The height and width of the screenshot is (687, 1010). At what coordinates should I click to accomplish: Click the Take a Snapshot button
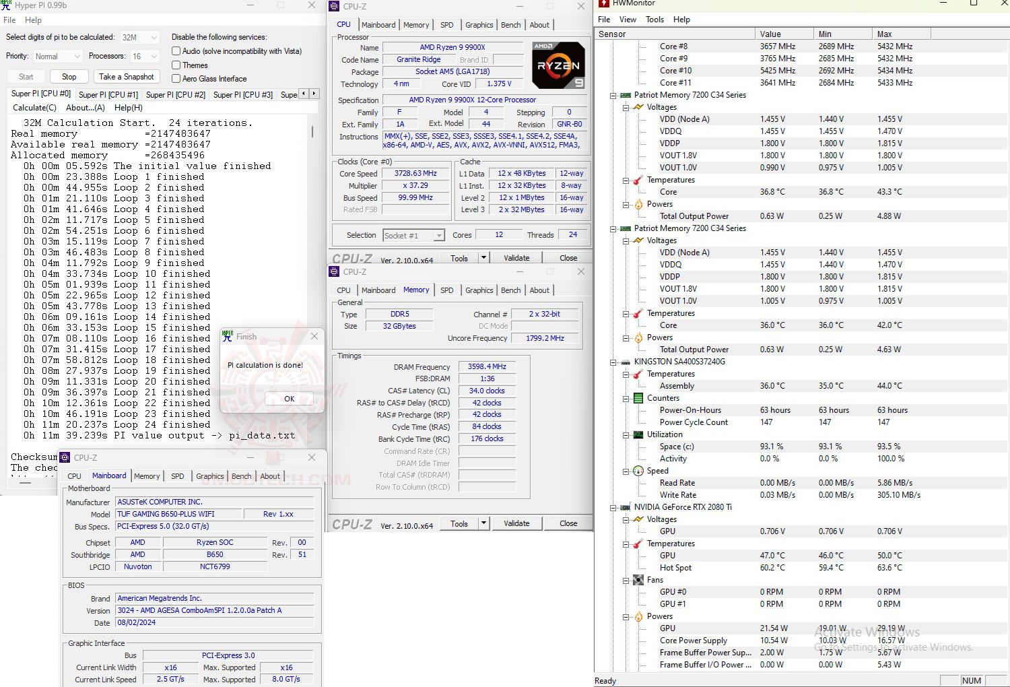coord(126,77)
